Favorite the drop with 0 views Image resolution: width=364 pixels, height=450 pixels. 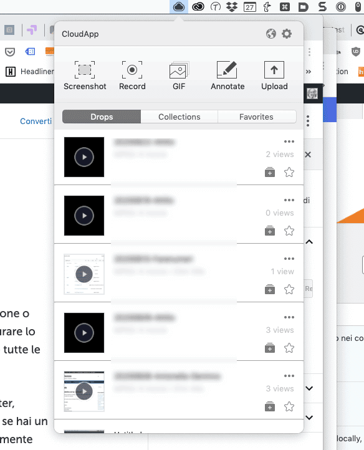coord(289,231)
